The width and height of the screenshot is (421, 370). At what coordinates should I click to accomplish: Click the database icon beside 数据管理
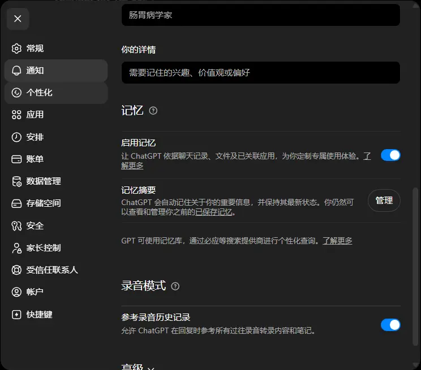click(x=16, y=181)
